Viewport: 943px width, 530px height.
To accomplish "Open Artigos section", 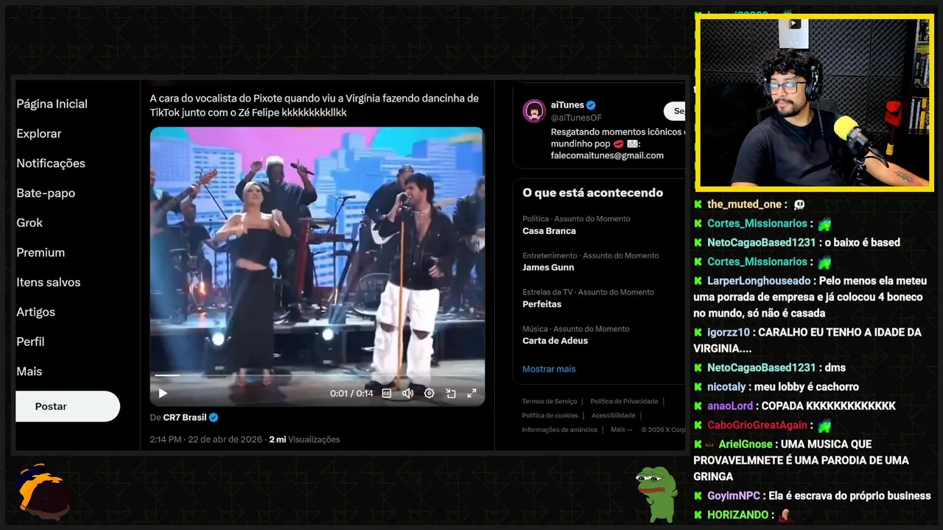I will 35,312.
